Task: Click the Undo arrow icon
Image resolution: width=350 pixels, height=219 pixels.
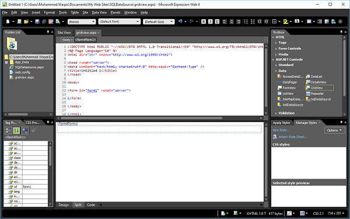Action: [x=180, y=22]
